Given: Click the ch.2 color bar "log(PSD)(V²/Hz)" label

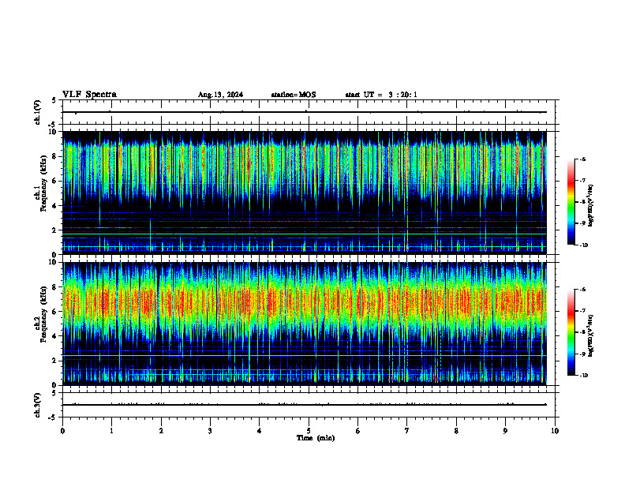Looking at the screenshot, I should coord(591,335).
